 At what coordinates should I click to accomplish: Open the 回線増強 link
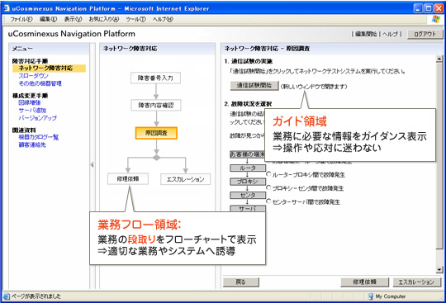[x=30, y=102]
